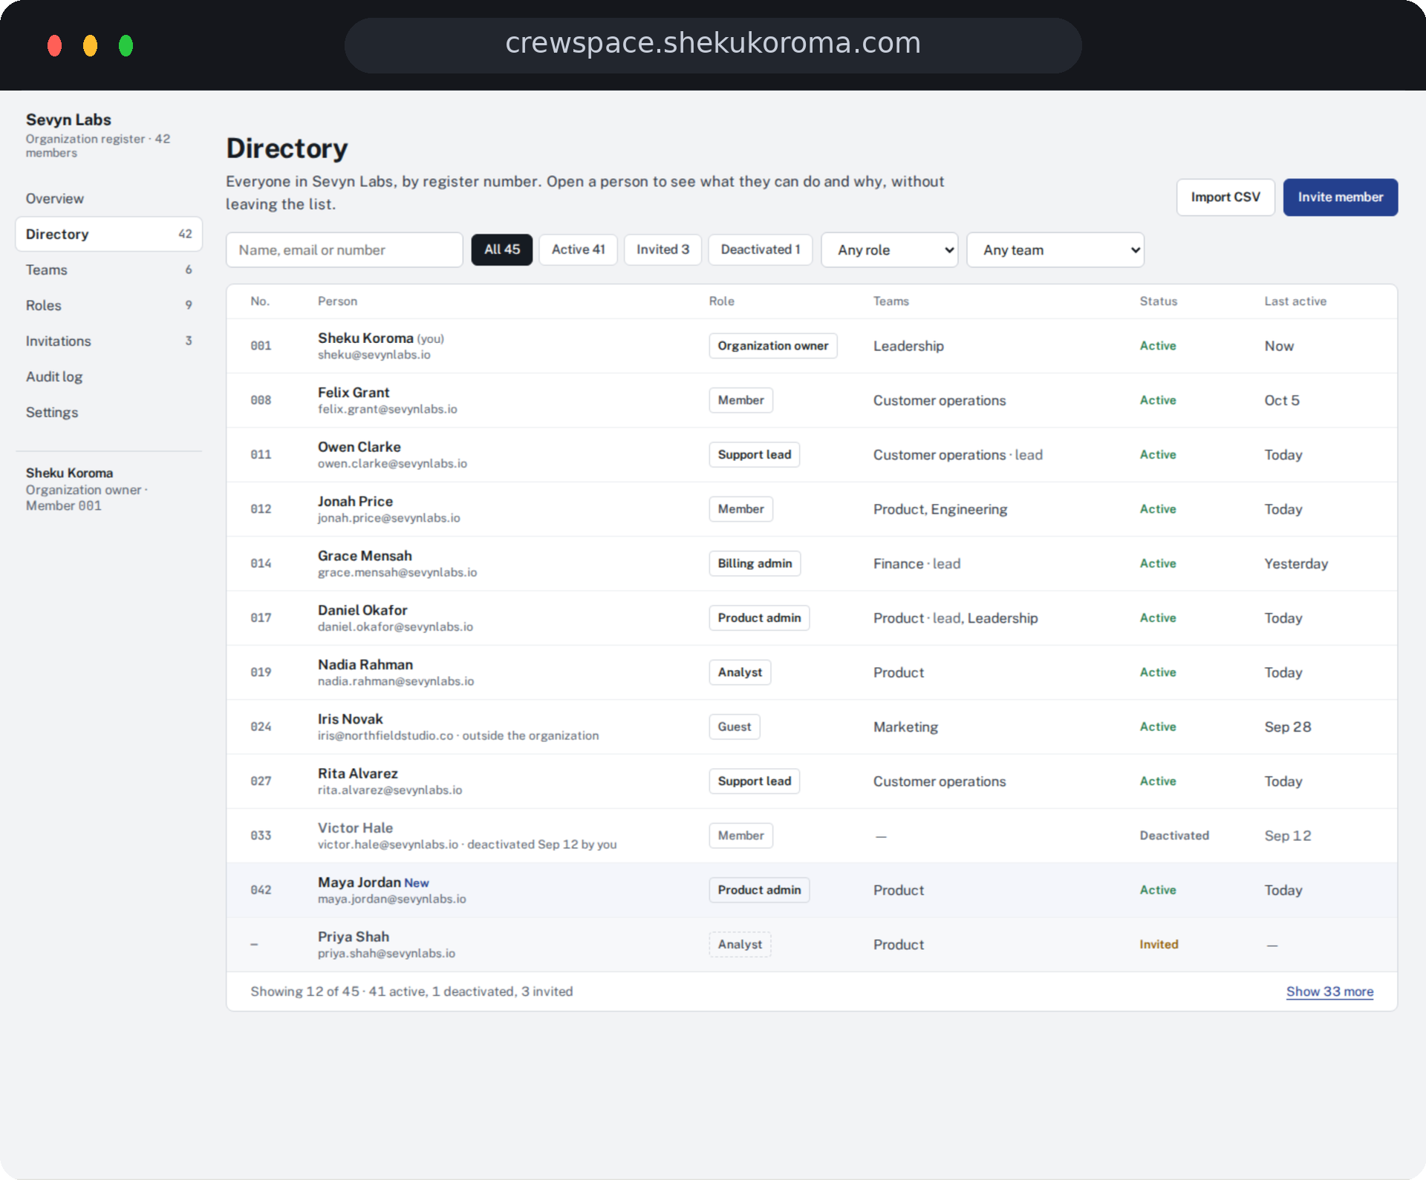Click the Invited status for Priya Shah
This screenshot has height=1180, width=1426.
[x=1159, y=945]
